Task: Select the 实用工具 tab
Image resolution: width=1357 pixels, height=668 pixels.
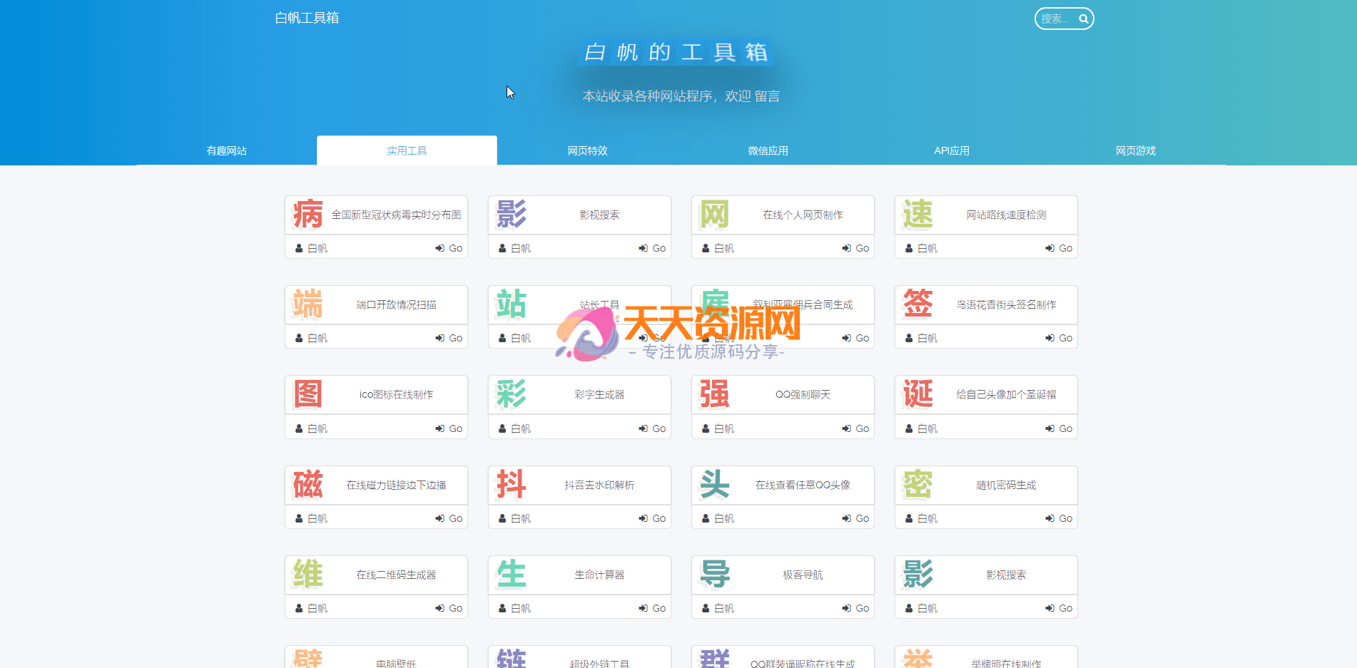Action: point(407,150)
